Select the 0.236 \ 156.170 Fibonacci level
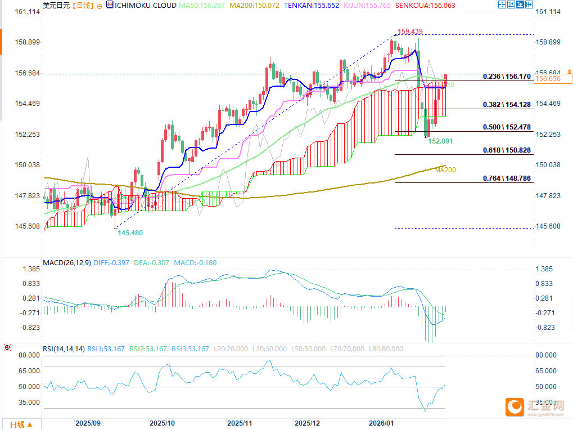 pos(507,77)
